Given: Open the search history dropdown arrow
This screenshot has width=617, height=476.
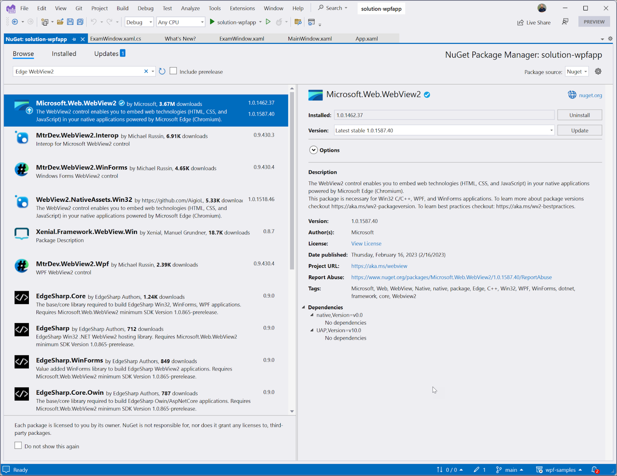Looking at the screenshot, I should 153,71.
